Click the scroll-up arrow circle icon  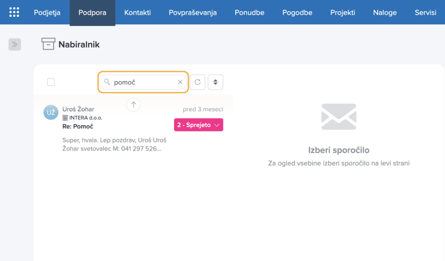click(x=133, y=104)
